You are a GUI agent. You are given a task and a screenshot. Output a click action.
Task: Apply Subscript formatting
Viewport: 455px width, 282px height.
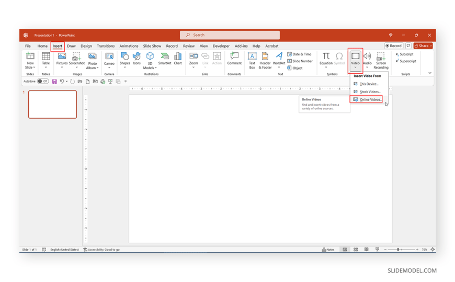[404, 54]
